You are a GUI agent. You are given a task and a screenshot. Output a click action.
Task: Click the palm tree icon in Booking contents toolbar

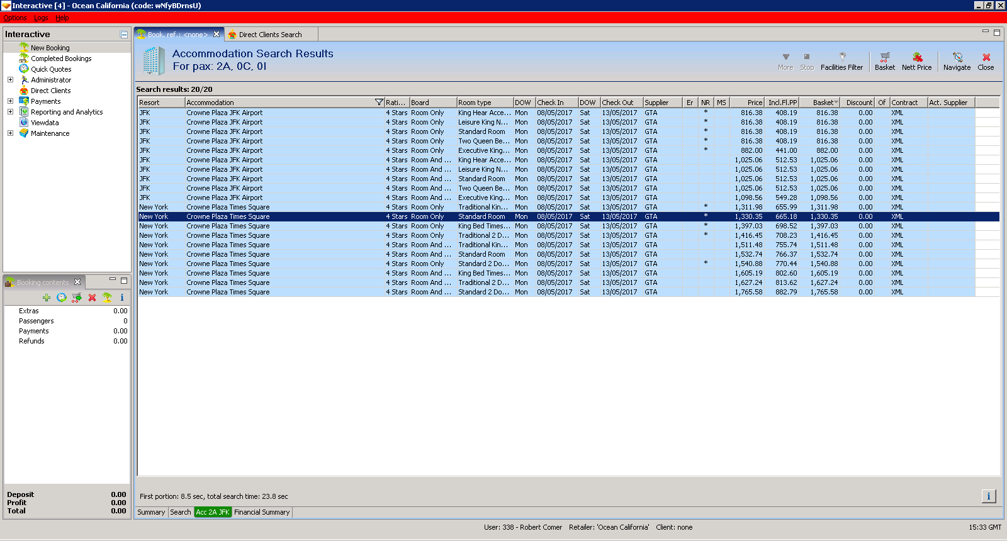(107, 298)
